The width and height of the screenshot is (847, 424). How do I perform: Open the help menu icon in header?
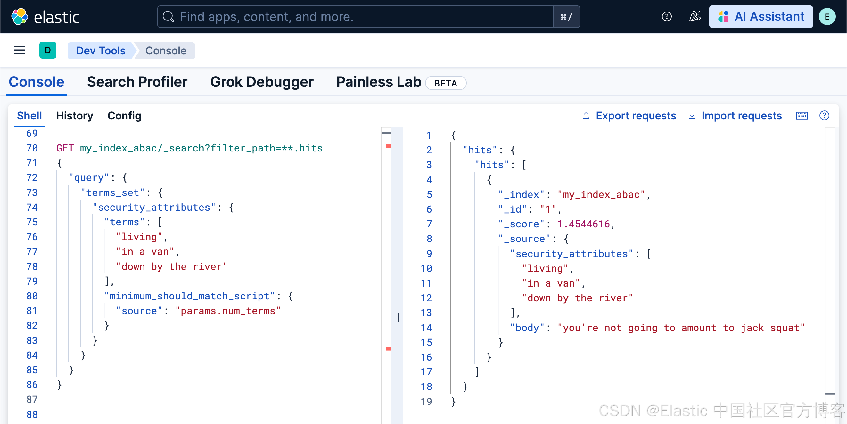tap(667, 17)
